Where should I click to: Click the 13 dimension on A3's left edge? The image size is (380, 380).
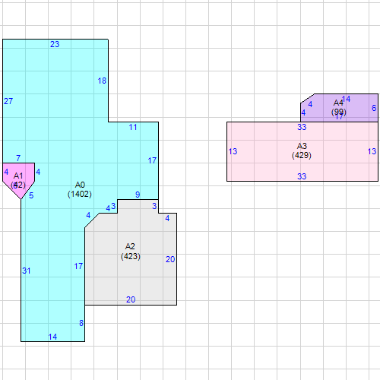click(x=233, y=151)
